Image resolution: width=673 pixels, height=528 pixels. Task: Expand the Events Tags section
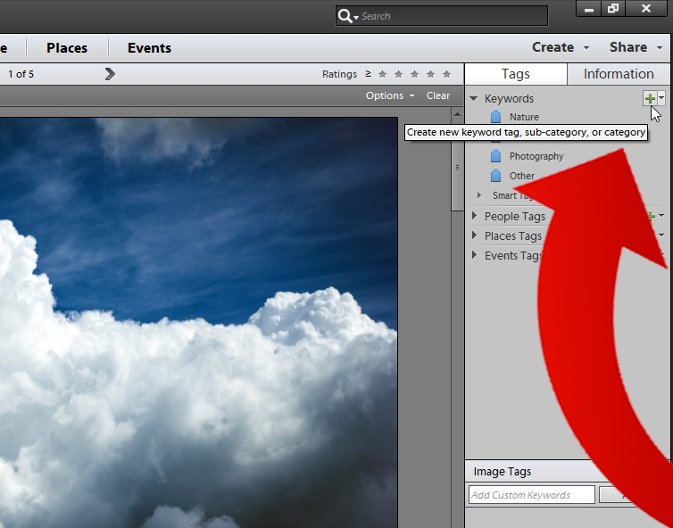pyautogui.click(x=474, y=255)
